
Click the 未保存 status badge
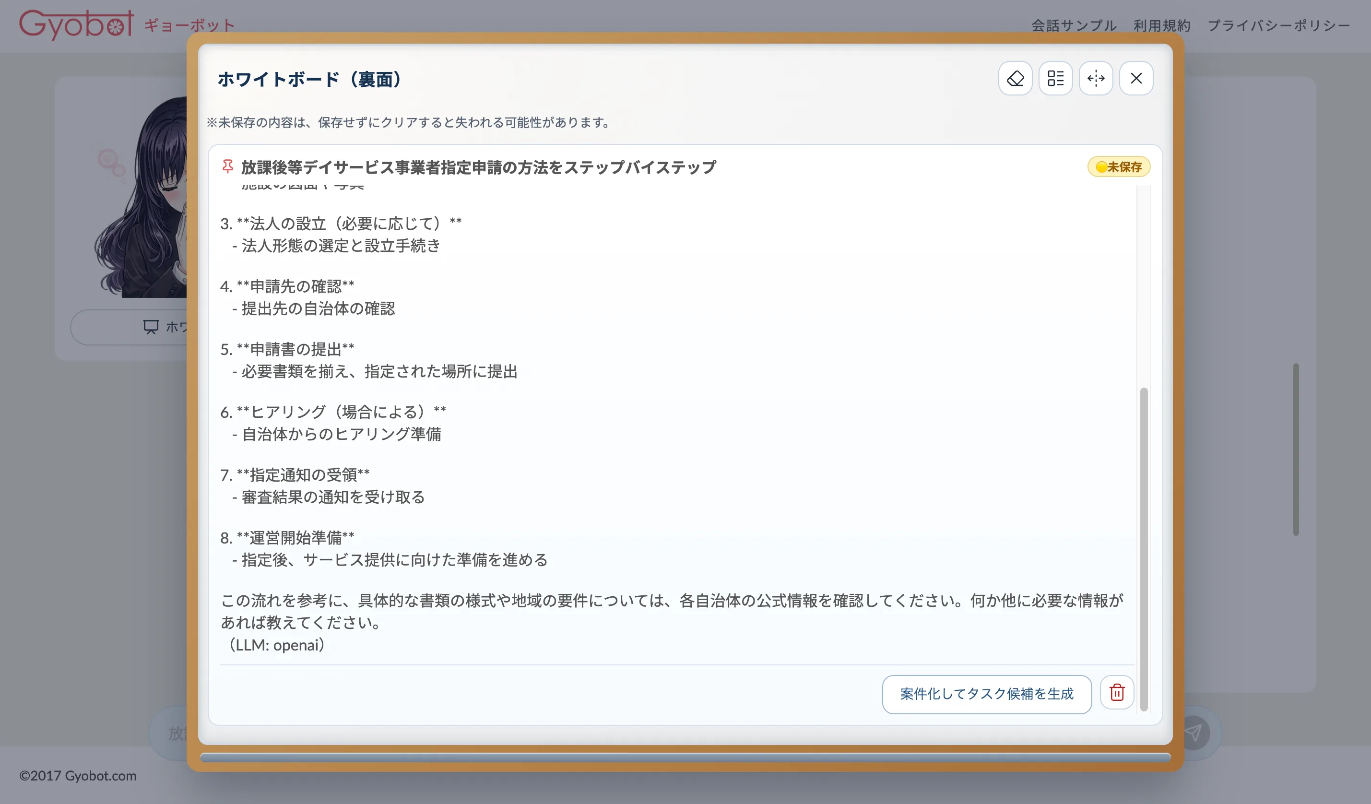tap(1119, 167)
